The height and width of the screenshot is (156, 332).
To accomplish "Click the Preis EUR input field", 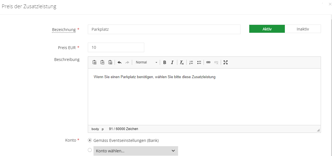I will [116, 47].
